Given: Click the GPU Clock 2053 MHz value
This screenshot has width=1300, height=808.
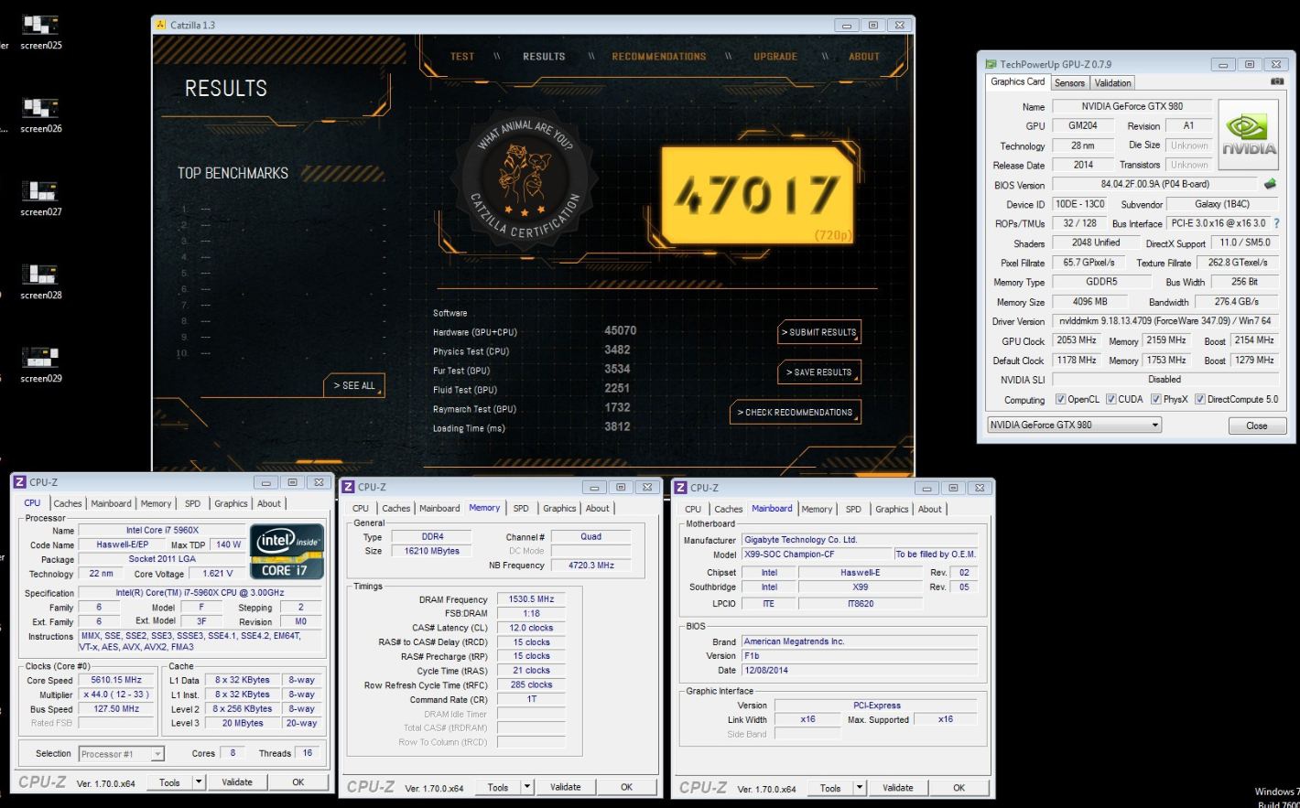Looking at the screenshot, I should tap(1077, 340).
